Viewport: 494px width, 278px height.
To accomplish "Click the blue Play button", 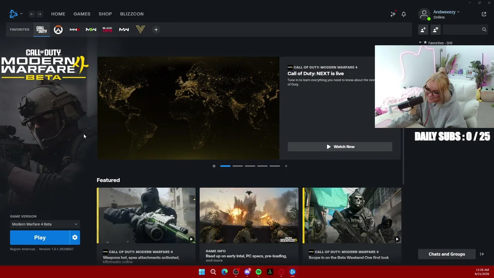I will (40, 237).
